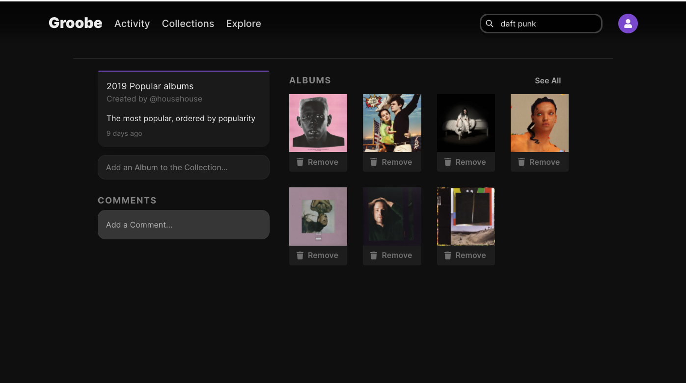Open the Billie Eilish album cover

pos(466,123)
